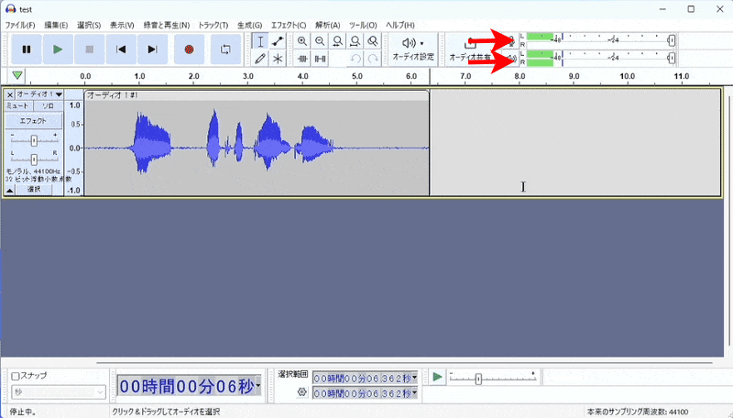Select the pencil Draw tool
This screenshot has width=733, height=418.
tap(260, 59)
